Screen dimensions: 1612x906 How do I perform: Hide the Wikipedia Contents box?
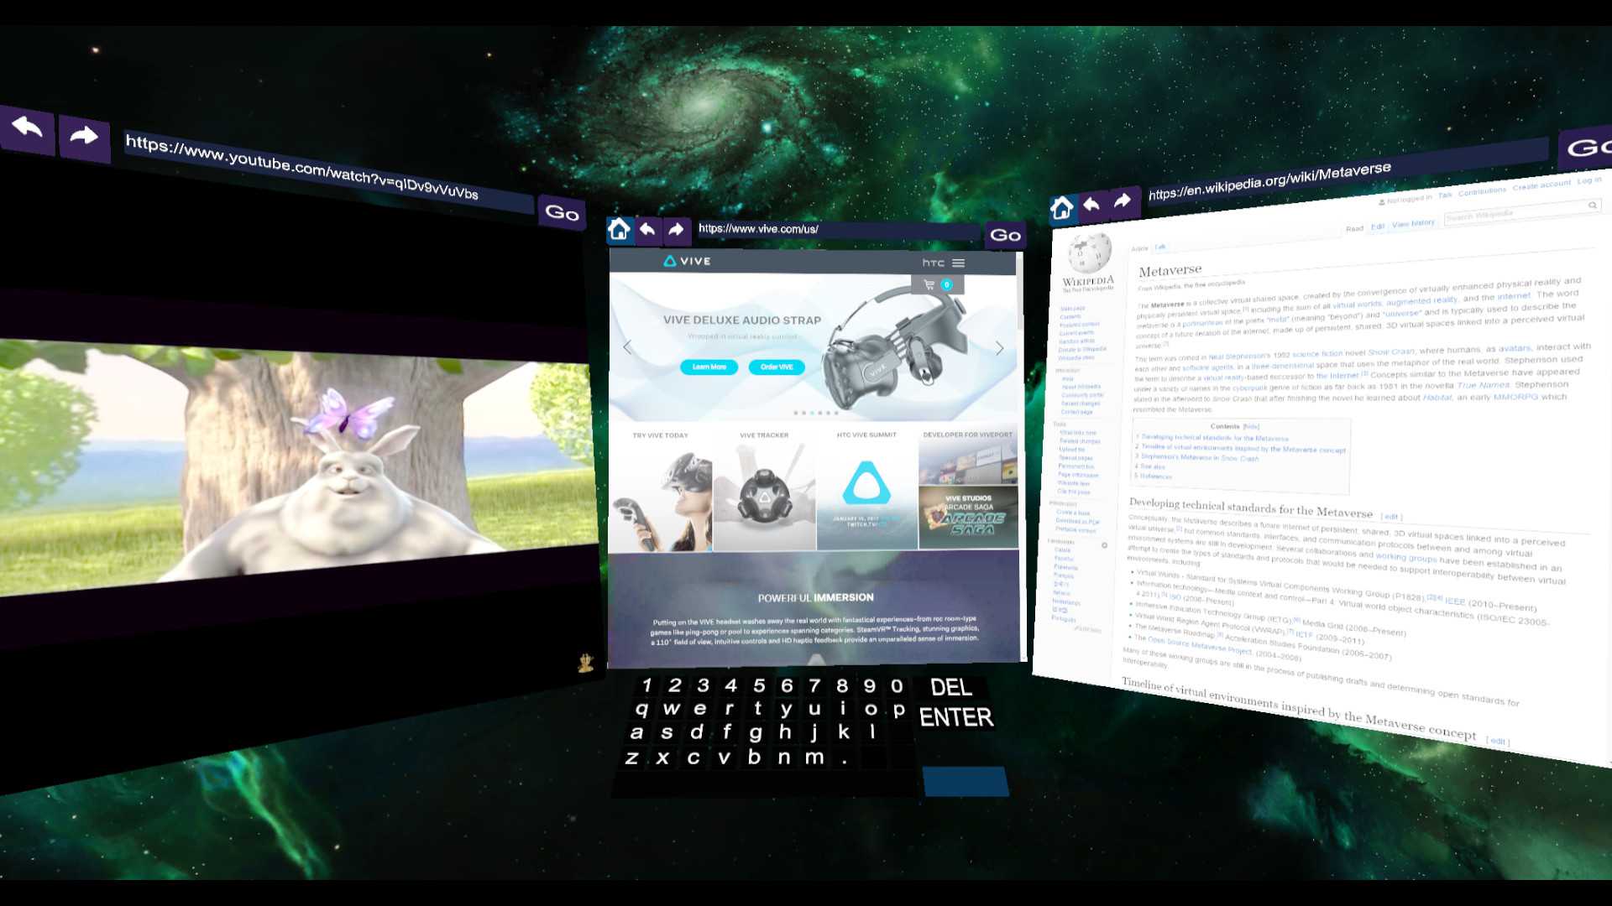[x=1251, y=426]
